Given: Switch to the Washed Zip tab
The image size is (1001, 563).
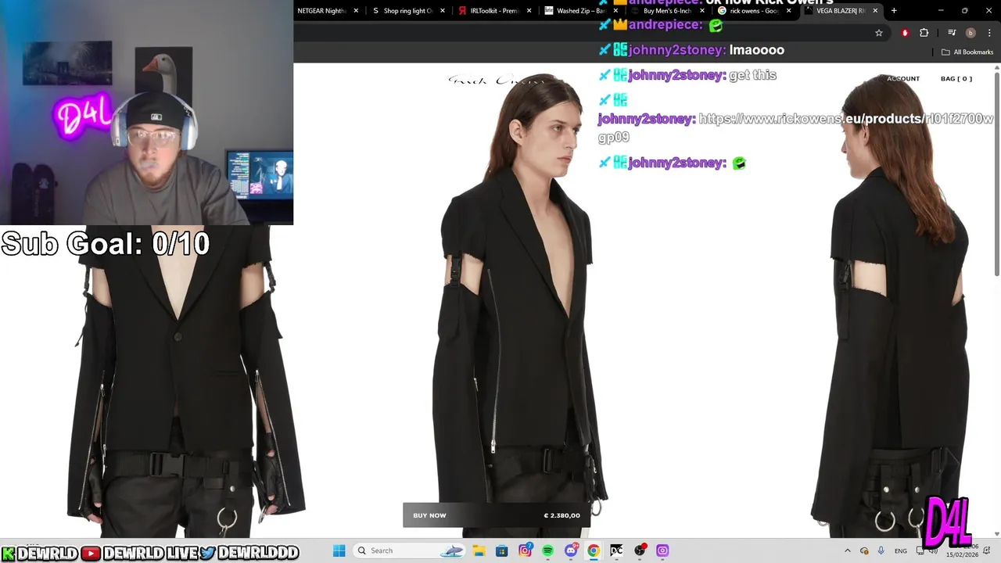Looking at the screenshot, I should tap(580, 11).
